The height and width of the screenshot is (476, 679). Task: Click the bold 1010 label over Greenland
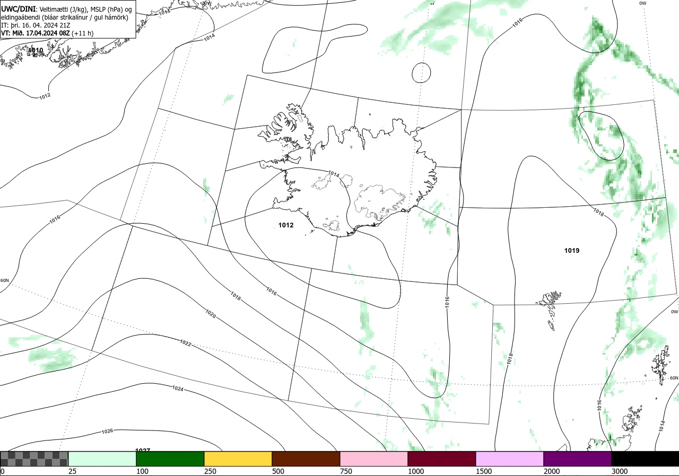tap(36, 50)
